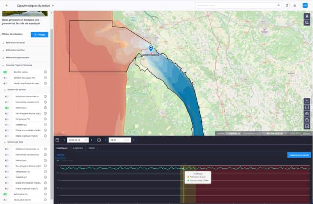The width and height of the screenshot is (313, 204).
Task: Toggle the Bouchon vaseux layer
Action: (x=5, y=72)
